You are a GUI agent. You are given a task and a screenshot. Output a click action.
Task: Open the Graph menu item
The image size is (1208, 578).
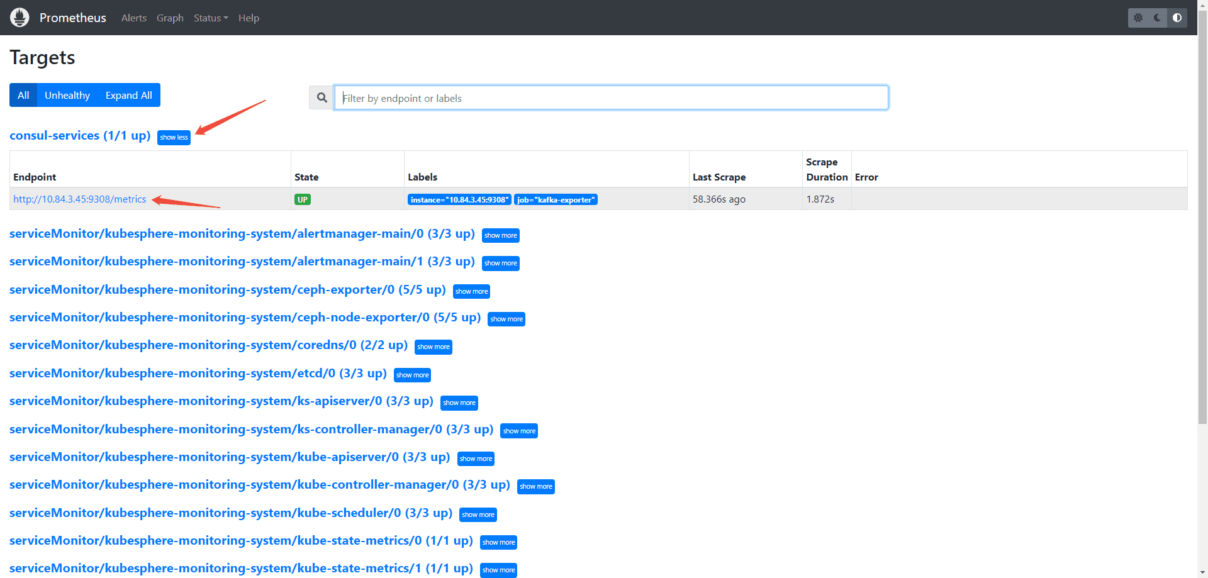coord(170,18)
